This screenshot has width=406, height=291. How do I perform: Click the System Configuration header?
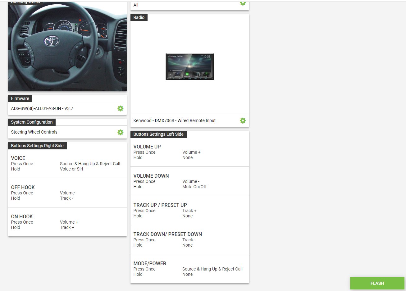[32, 122]
